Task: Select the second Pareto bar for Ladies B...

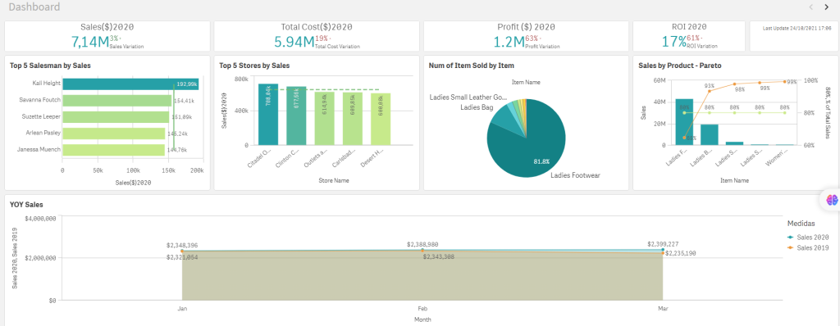Action: point(710,135)
